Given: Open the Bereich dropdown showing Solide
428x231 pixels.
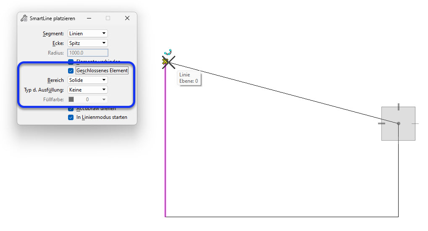Looking at the screenshot, I should tap(88, 80).
